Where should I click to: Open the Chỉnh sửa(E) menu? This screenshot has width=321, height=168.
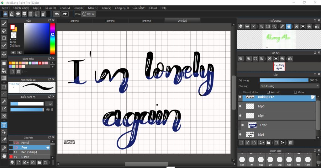(21, 8)
